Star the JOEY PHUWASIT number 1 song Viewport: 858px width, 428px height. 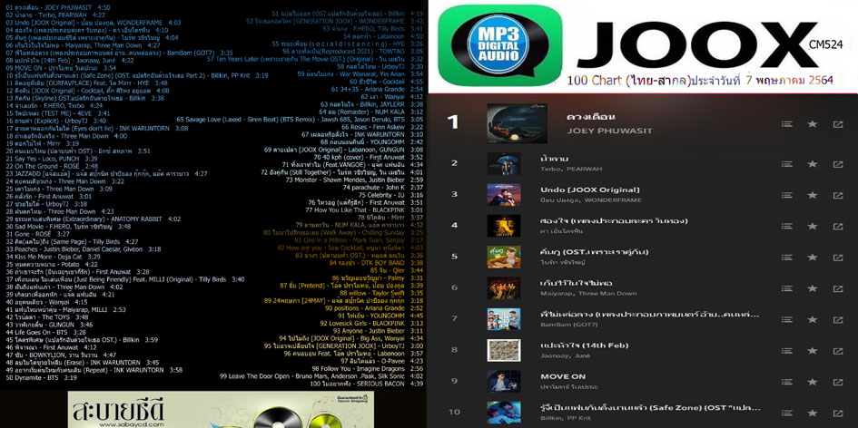[x=813, y=124]
